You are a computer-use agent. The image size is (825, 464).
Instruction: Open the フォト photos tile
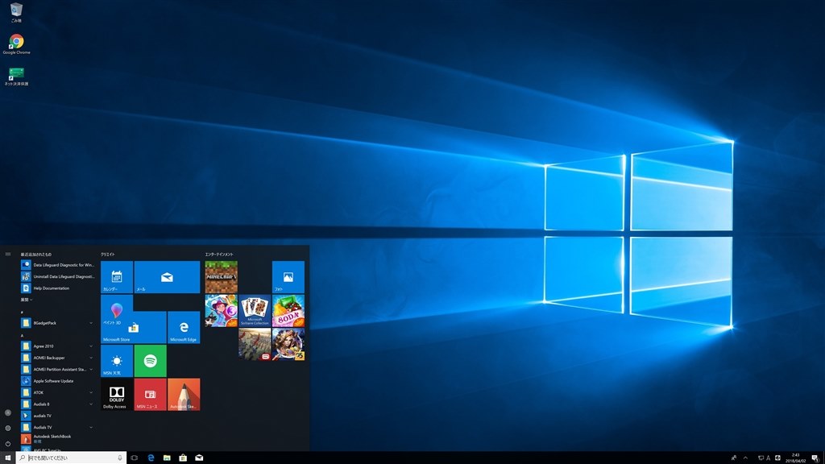pyautogui.click(x=288, y=277)
